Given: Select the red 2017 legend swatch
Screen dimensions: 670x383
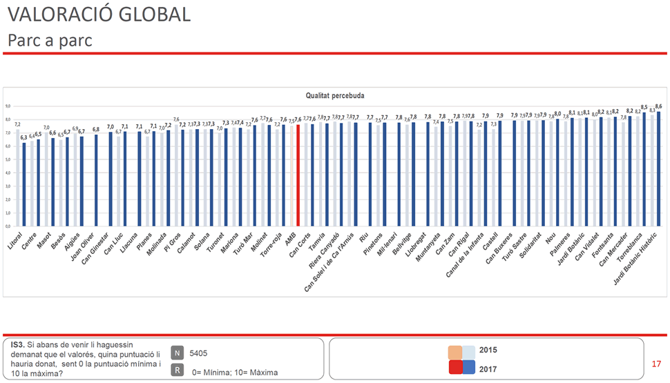Looking at the screenshot, I should coord(455,367).
